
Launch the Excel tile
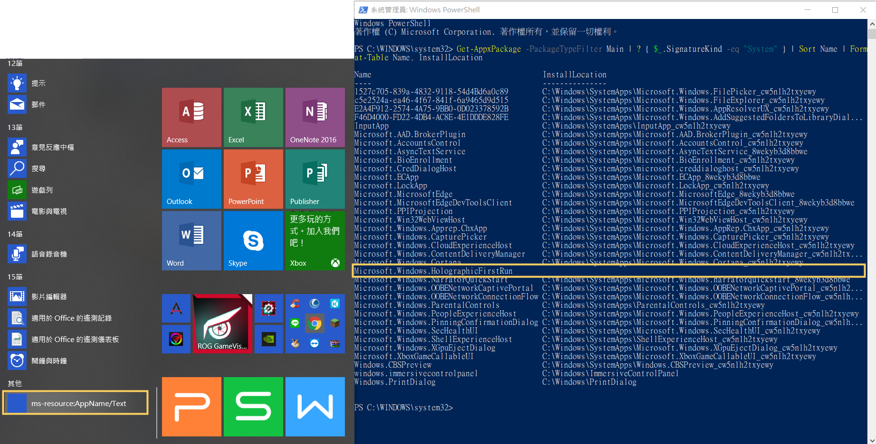(x=253, y=117)
